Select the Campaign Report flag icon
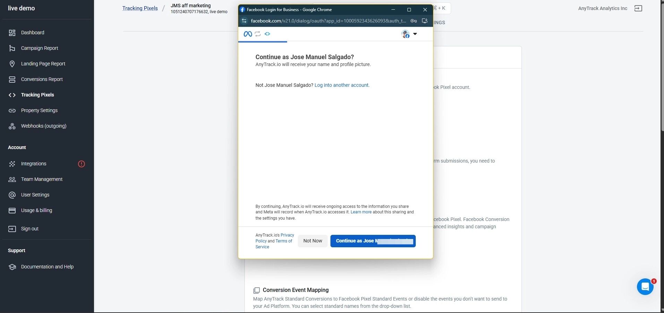Viewport: 664px width, 313px height. click(x=12, y=48)
